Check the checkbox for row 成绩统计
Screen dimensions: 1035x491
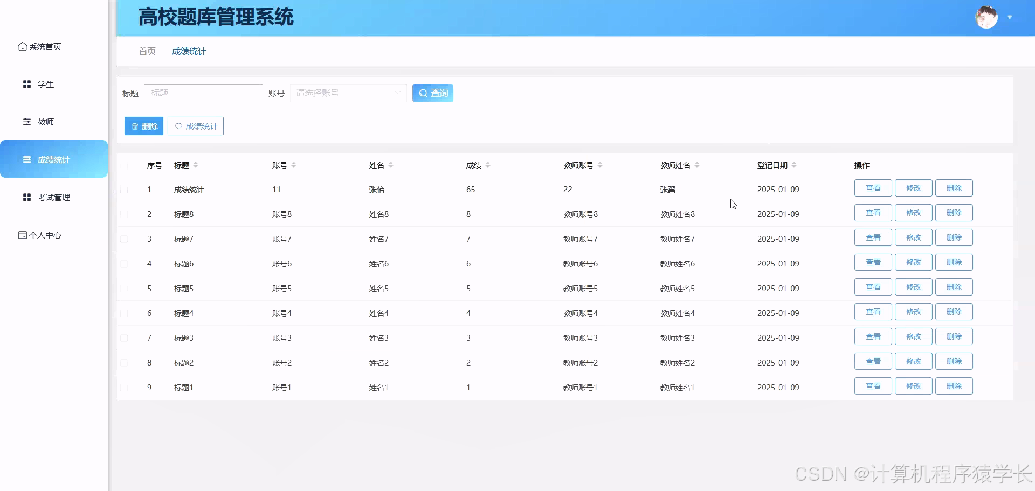124,190
